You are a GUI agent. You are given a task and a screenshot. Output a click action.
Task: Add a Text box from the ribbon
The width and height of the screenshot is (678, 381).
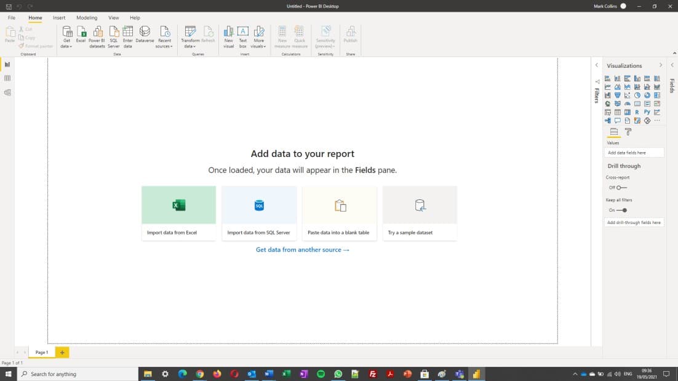point(243,37)
